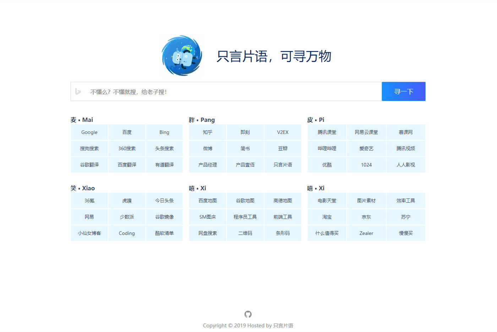Open 谷歌地图
Viewport: 497px width, 332px height.
click(245, 201)
